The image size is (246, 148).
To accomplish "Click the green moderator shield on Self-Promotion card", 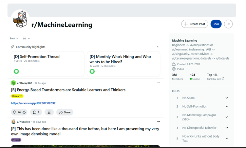I will (16, 71).
